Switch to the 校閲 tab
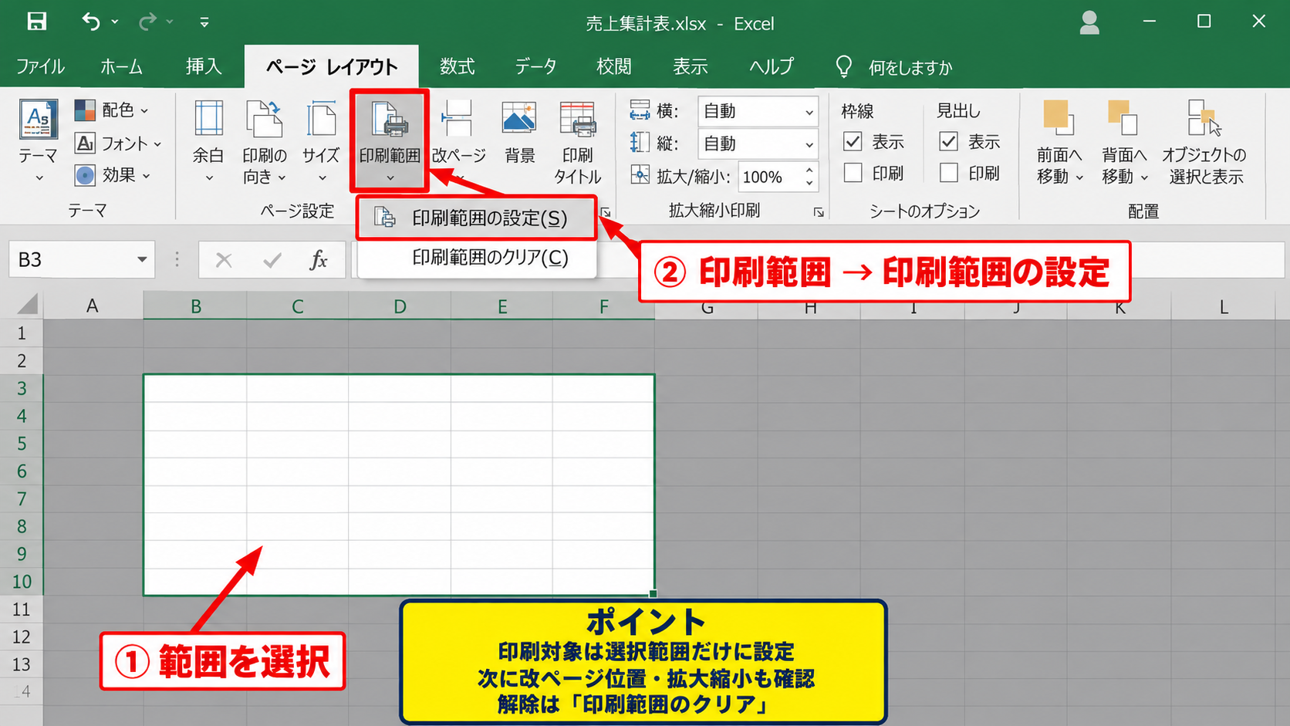This screenshot has height=726, width=1290. [613, 66]
